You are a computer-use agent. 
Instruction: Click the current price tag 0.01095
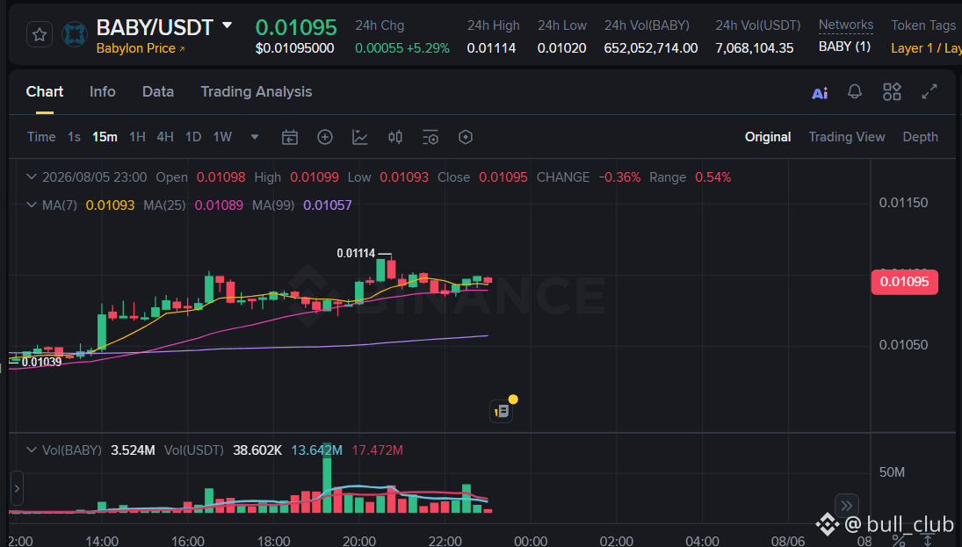click(904, 282)
